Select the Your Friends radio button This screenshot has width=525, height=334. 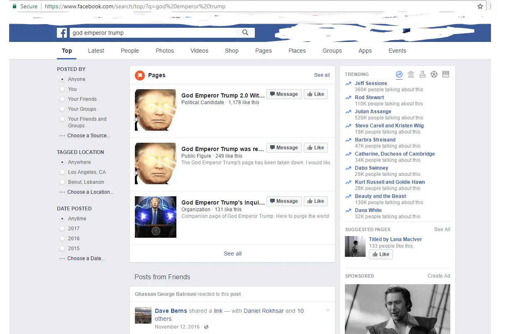pyautogui.click(x=62, y=99)
